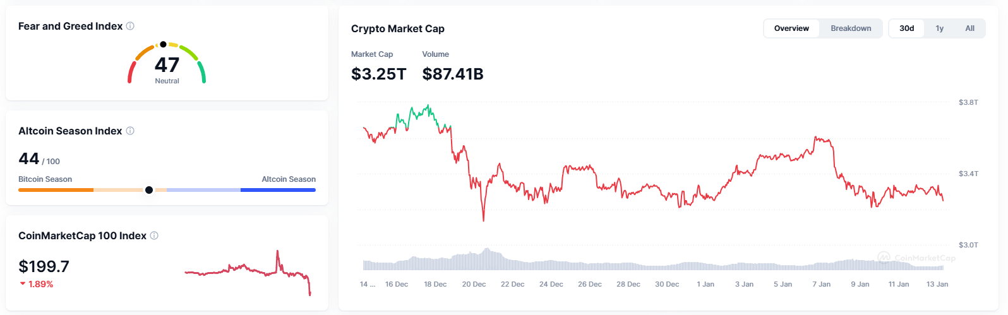Open the Altcoin Season Index title
The height and width of the screenshot is (315, 1008).
coord(70,131)
